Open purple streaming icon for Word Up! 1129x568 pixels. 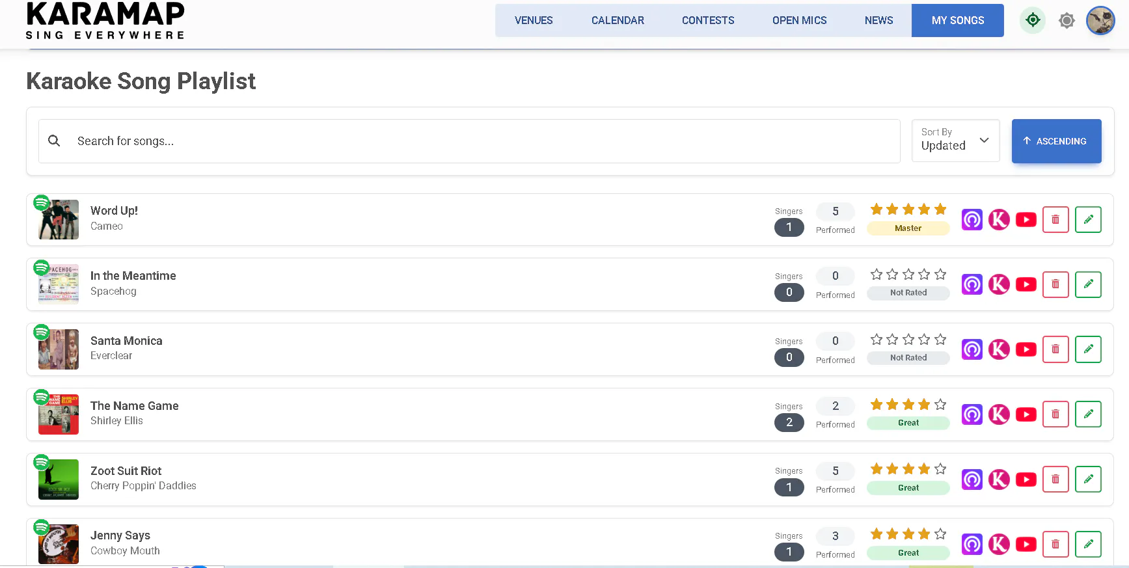click(x=972, y=220)
